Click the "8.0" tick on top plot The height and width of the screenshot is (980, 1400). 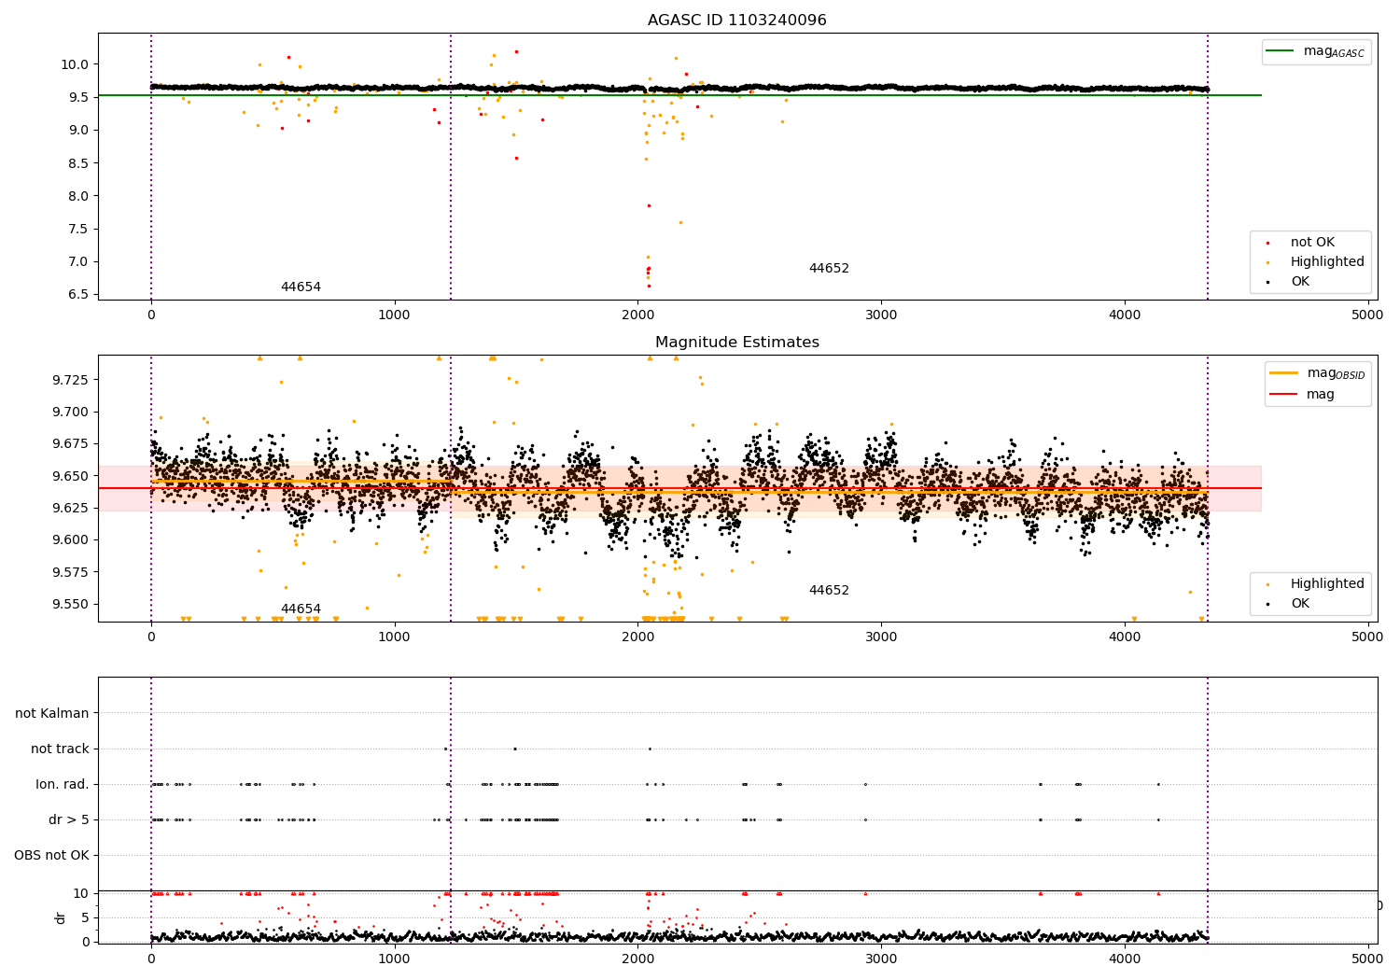click(78, 196)
